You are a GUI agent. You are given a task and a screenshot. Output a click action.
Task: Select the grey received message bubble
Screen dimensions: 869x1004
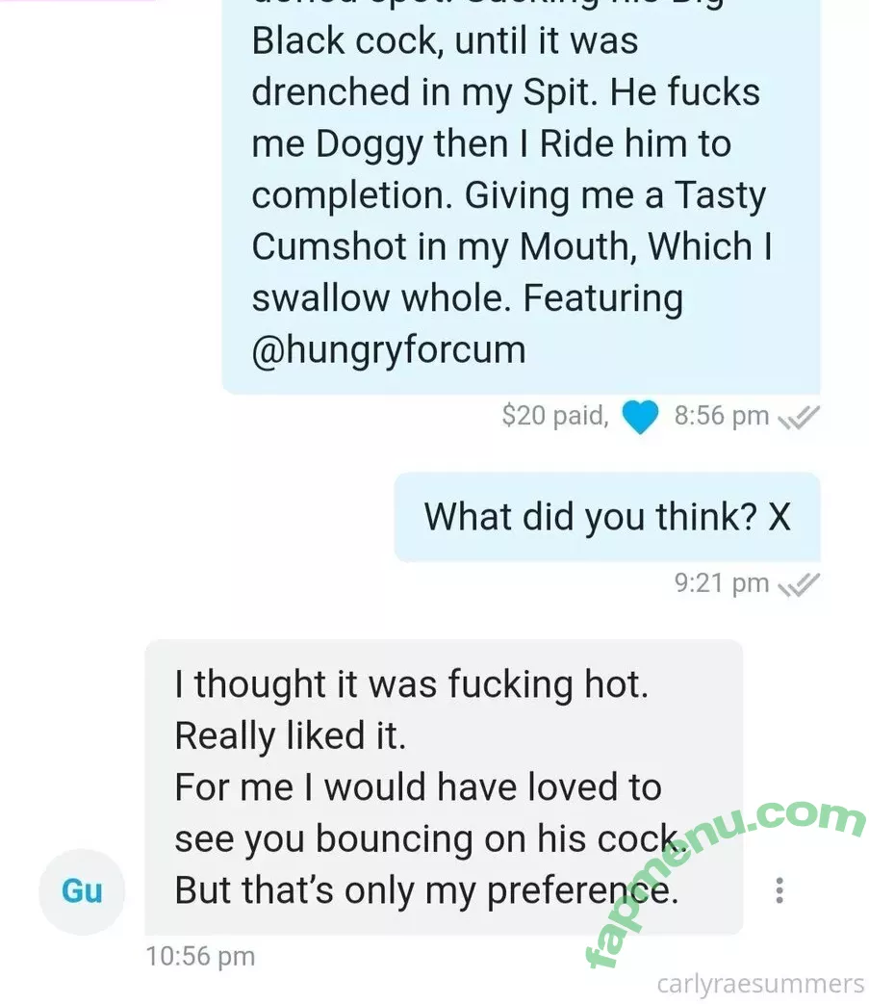444,786
